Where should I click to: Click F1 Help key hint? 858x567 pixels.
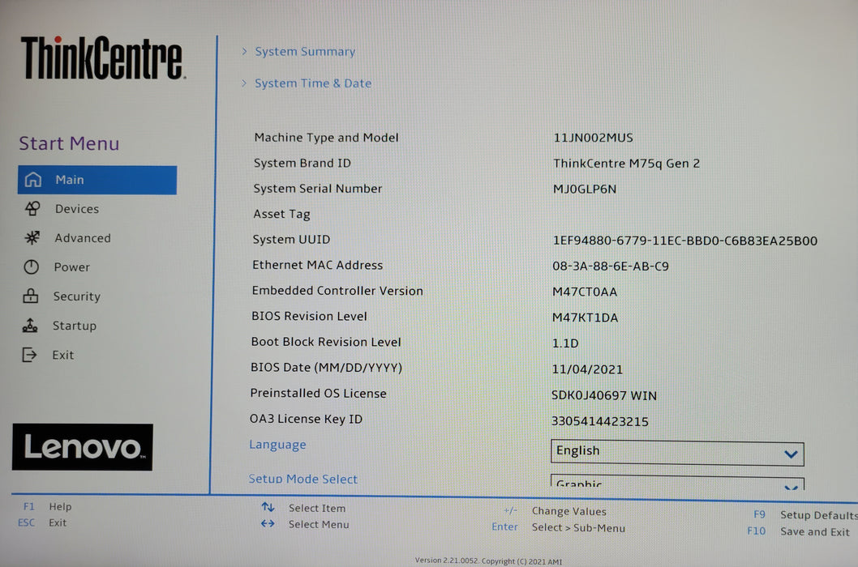click(48, 506)
